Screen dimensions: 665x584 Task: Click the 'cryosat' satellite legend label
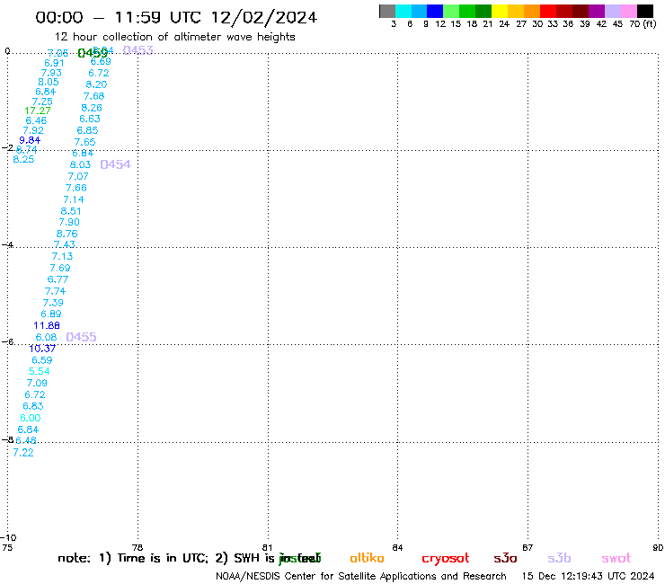[x=446, y=559]
